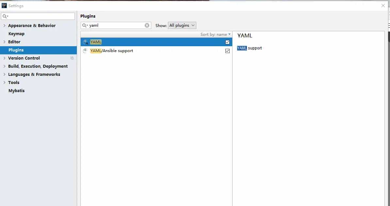Open the Sort by name dropdown
Screen dimensions: 390x206
click(x=216, y=34)
